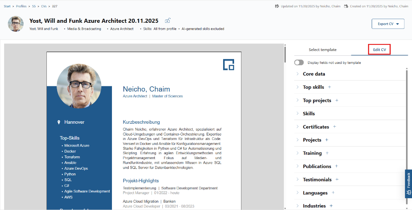Click Terraform in Top-Skills list
This screenshot has height=210, width=412.
coord(72,157)
